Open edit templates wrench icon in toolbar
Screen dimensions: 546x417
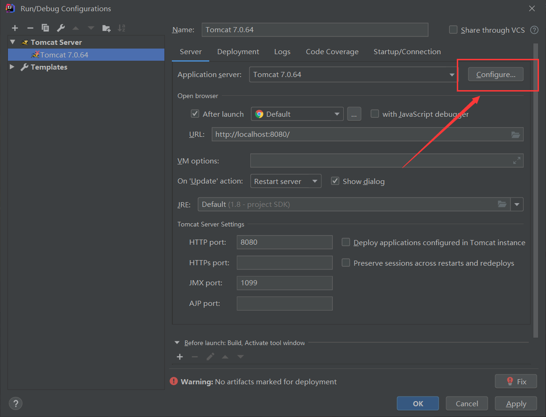[x=61, y=28]
